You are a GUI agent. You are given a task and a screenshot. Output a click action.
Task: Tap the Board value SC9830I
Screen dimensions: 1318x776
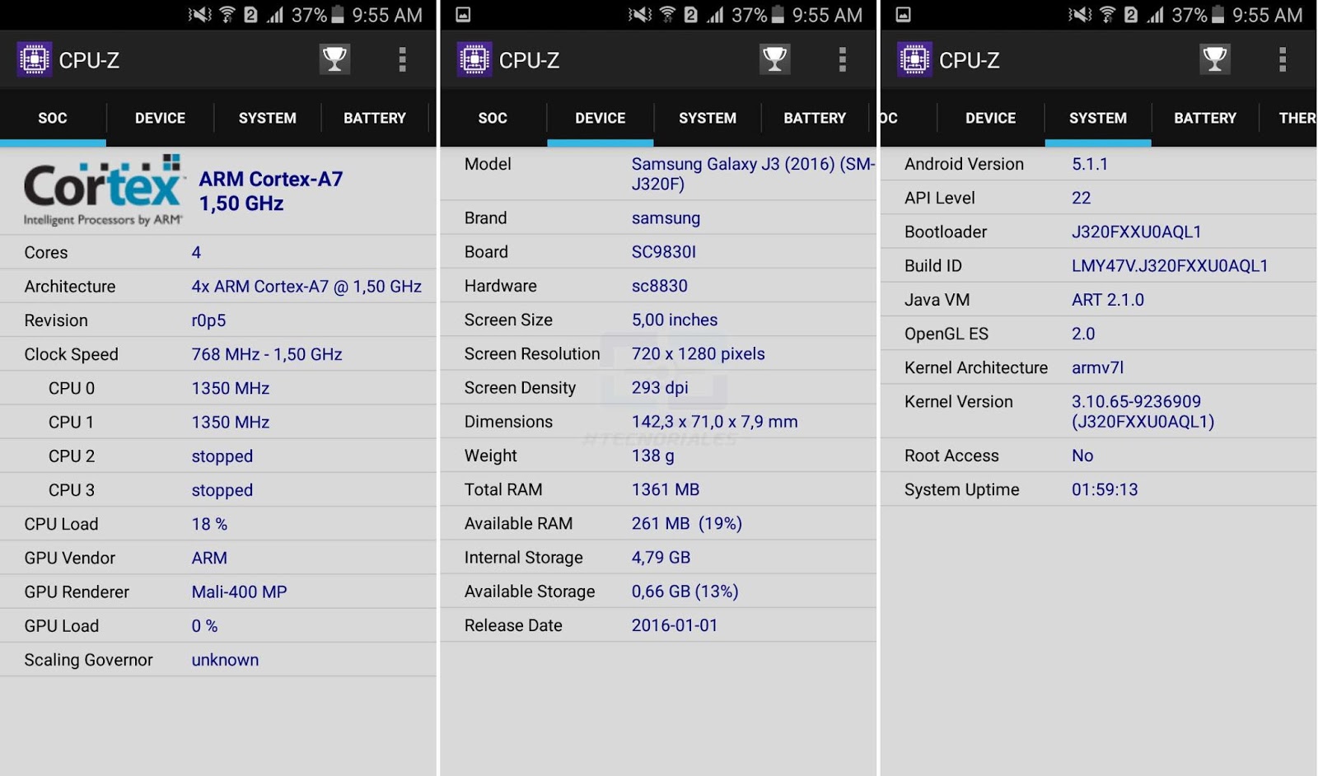coord(663,252)
